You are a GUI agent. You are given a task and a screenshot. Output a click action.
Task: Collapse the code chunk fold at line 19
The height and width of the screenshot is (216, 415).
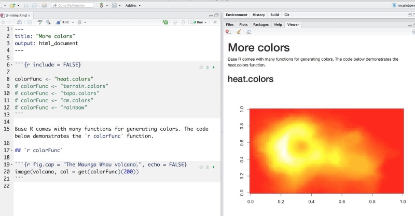coord(11,165)
